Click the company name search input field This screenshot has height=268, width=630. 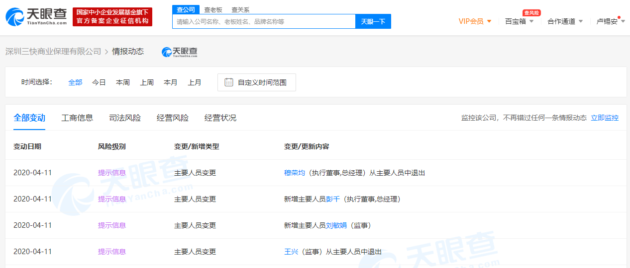pos(264,21)
